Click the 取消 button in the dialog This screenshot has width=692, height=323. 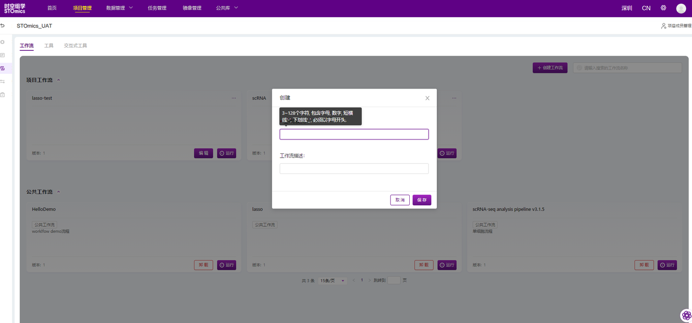(x=400, y=200)
